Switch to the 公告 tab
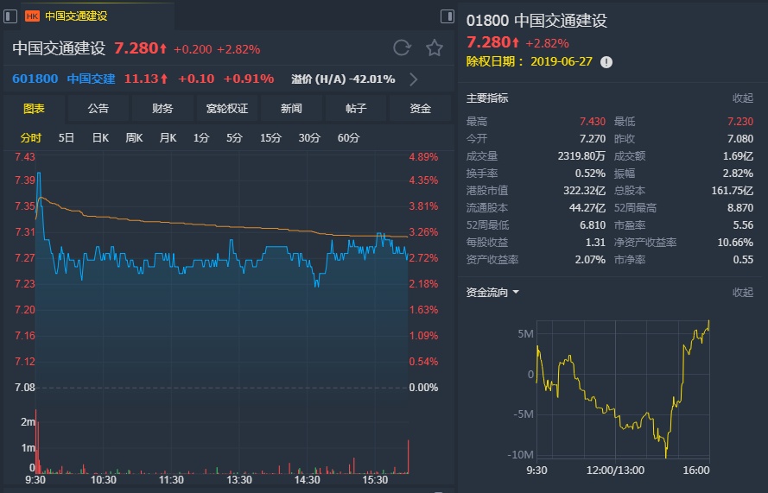The width and height of the screenshot is (768, 493). 98,109
